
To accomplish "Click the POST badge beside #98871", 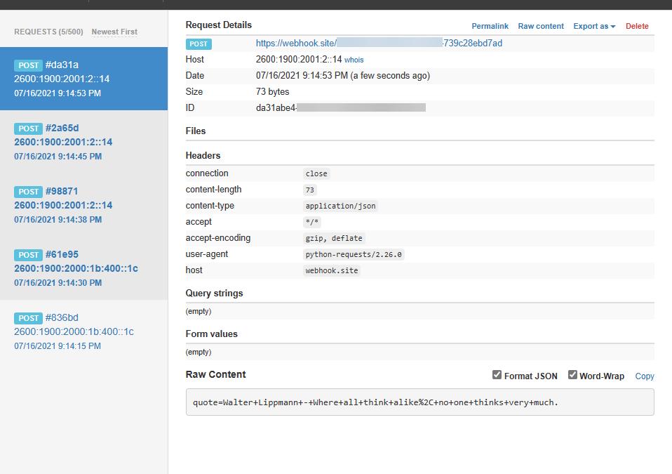I will click(29, 192).
